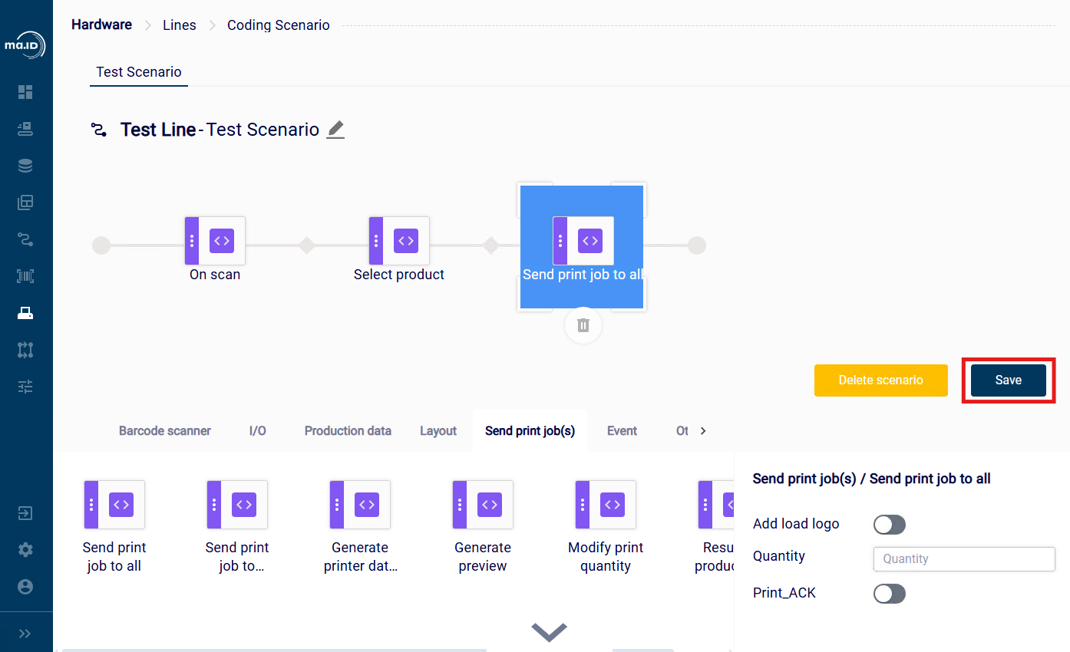Open the barcode icon in the sidebar
Image resolution: width=1070 pixels, height=652 pixels.
tap(25, 276)
